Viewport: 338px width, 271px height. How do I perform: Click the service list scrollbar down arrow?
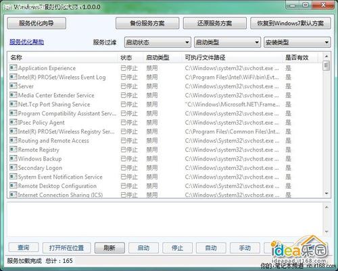click(x=327, y=193)
